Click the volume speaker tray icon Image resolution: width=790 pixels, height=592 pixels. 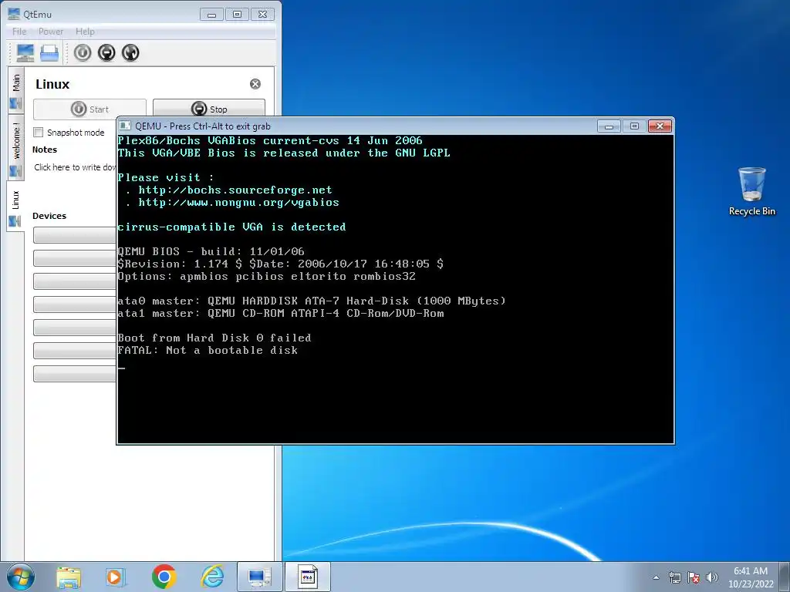click(x=712, y=577)
